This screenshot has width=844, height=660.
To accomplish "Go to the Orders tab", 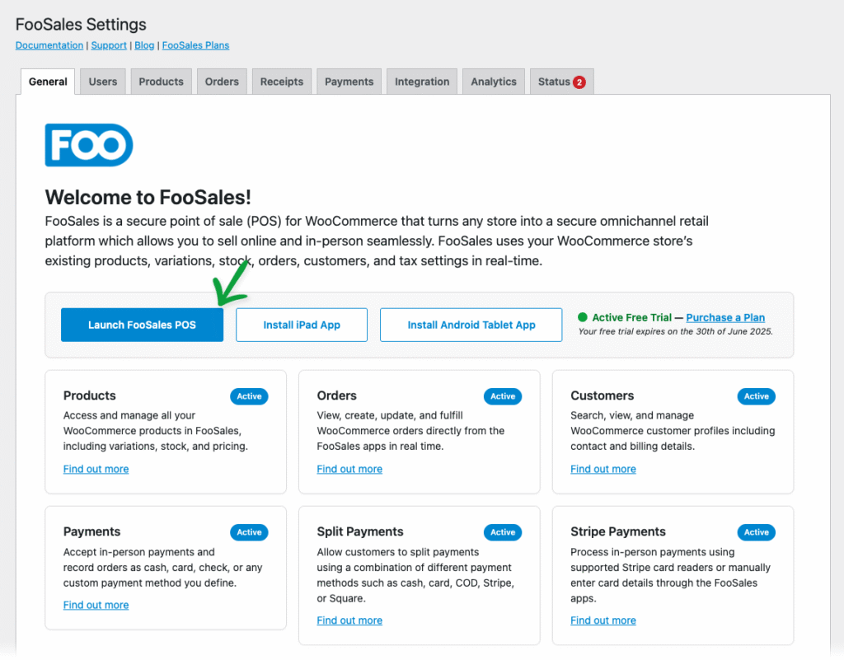I will (x=222, y=82).
